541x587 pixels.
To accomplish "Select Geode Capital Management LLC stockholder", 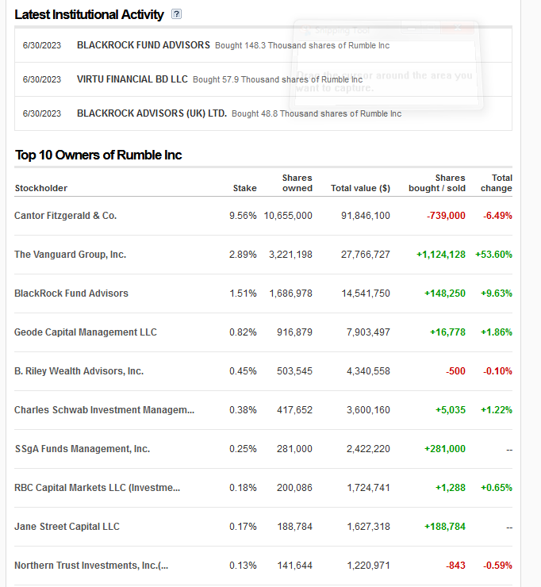I will point(86,332).
